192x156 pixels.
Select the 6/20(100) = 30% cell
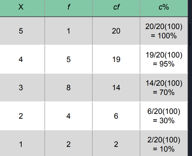pos(164,116)
